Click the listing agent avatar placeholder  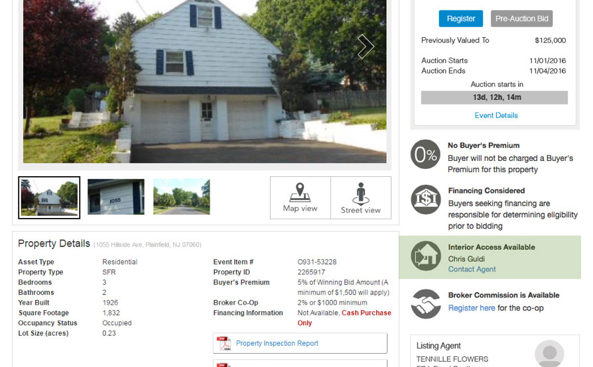[x=549, y=353]
